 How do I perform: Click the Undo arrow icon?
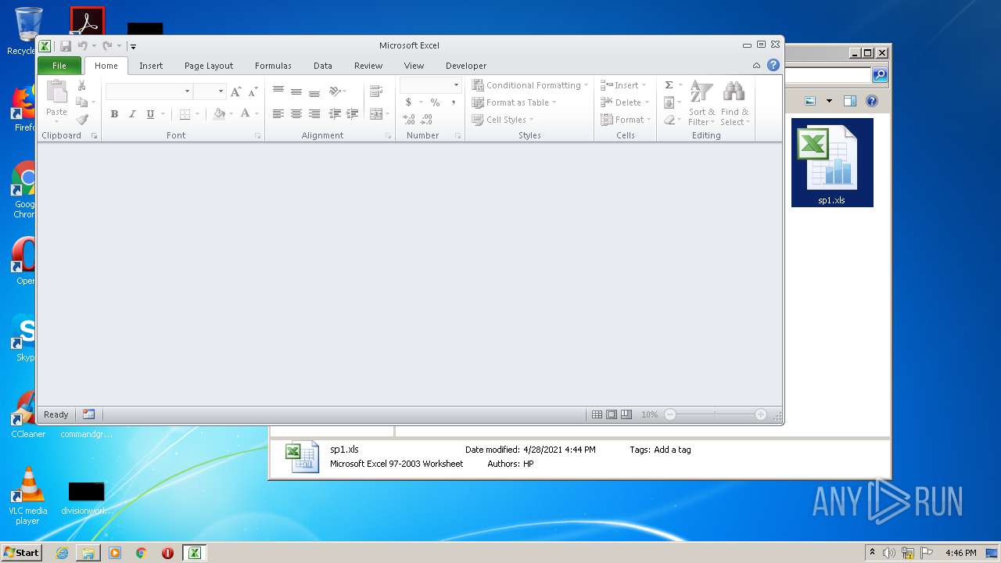pos(82,46)
